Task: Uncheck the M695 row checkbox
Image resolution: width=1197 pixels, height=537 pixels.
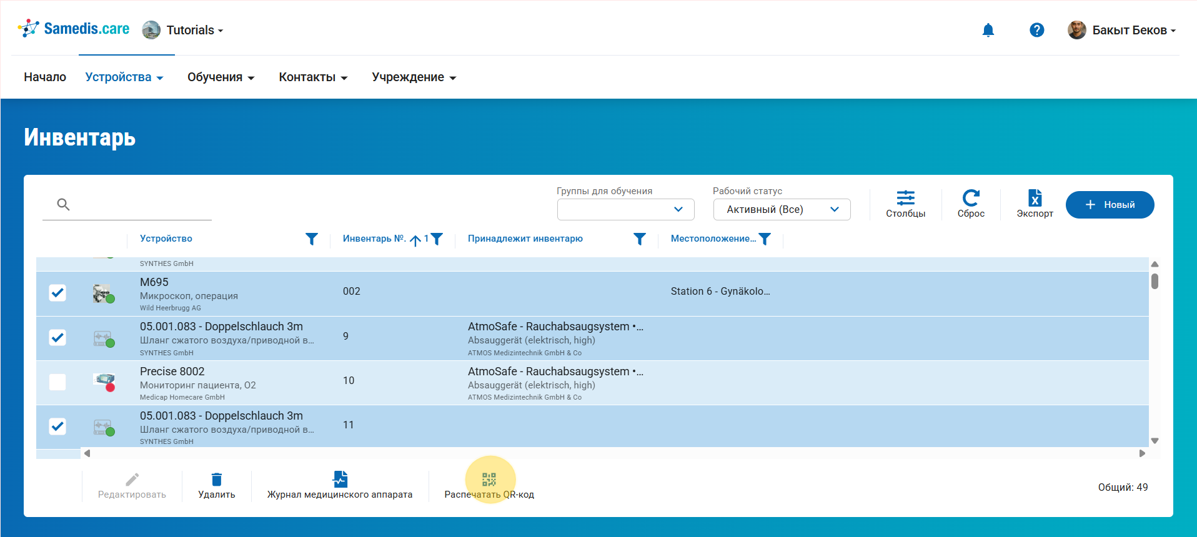Action: [57, 293]
